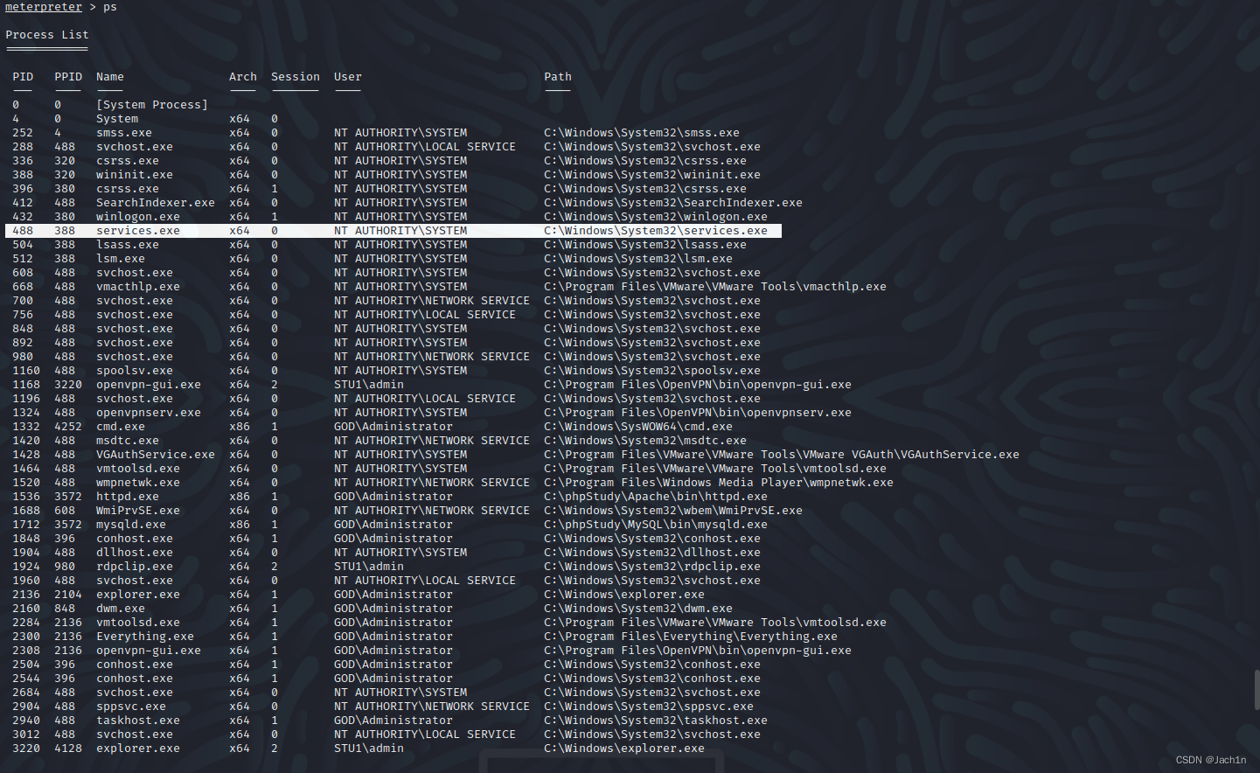This screenshot has width=1260, height=773.
Task: Click the "Process List" heading
Action: coord(47,35)
